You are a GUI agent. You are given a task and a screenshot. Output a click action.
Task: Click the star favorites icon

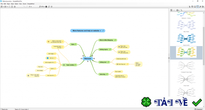tap(15, 7)
